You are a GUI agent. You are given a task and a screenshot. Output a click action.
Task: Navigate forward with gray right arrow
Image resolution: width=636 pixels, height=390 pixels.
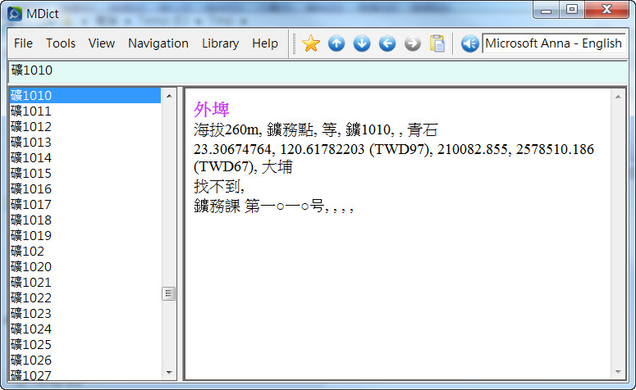[413, 43]
